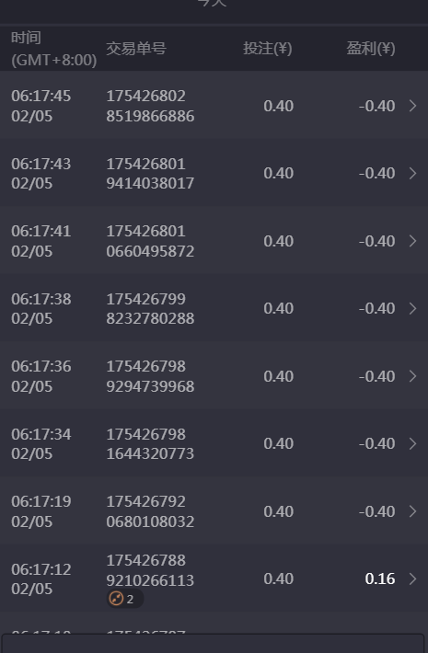The image size is (428, 653).
Task: Click arrow next to 0.16 profit
Action: click(412, 579)
